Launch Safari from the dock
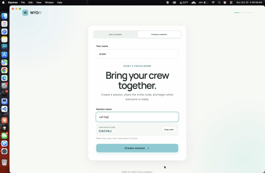The height and width of the screenshot is (173, 265). coord(4,32)
